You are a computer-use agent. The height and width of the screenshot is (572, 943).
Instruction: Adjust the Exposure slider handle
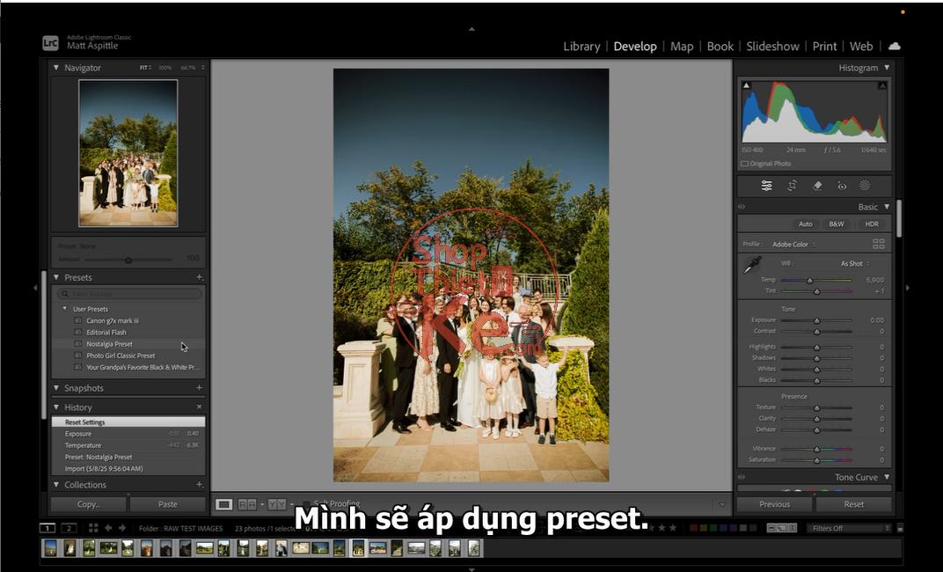816,320
